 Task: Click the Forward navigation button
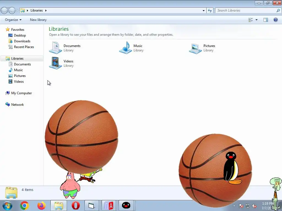[x=12, y=10]
